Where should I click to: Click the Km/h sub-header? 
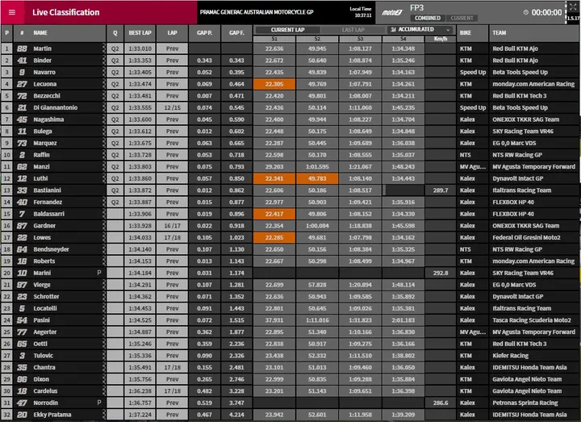pos(441,39)
